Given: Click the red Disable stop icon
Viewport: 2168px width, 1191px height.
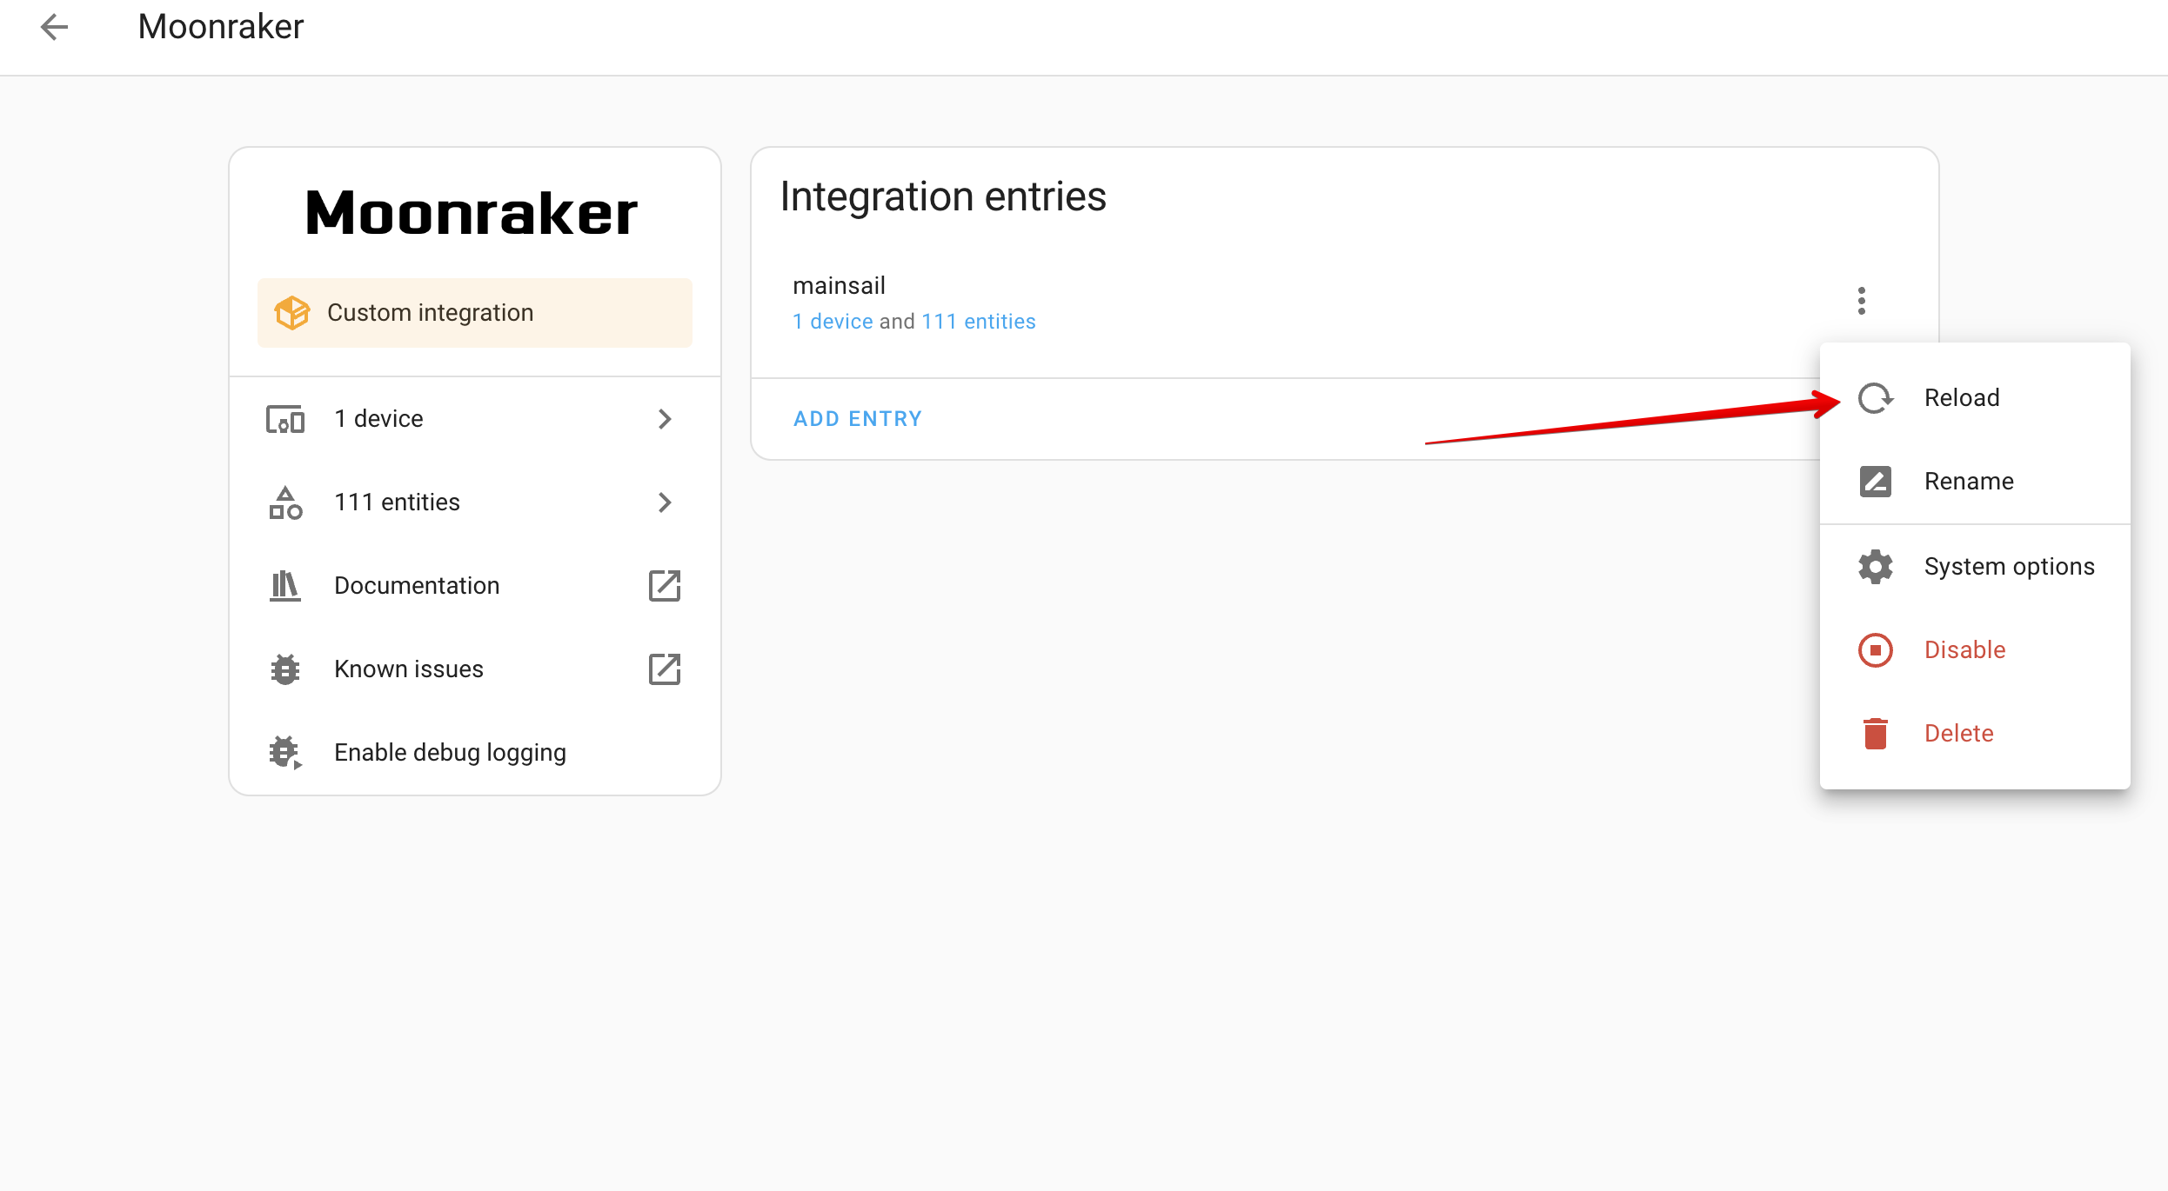Looking at the screenshot, I should coord(1875,650).
